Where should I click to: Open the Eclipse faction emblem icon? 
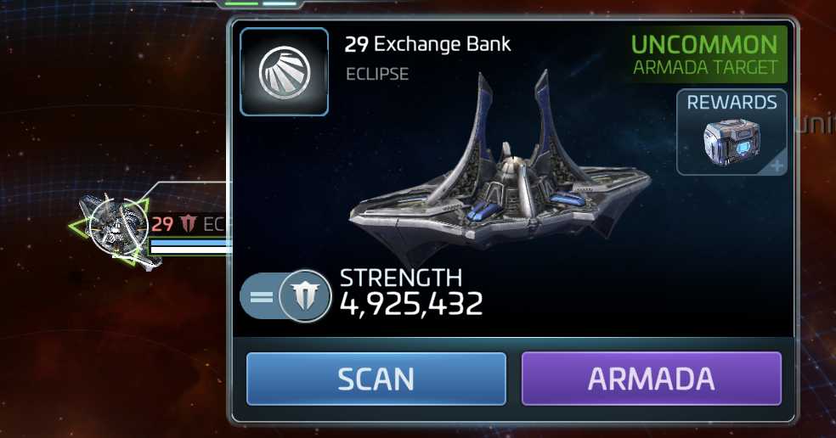coord(284,72)
